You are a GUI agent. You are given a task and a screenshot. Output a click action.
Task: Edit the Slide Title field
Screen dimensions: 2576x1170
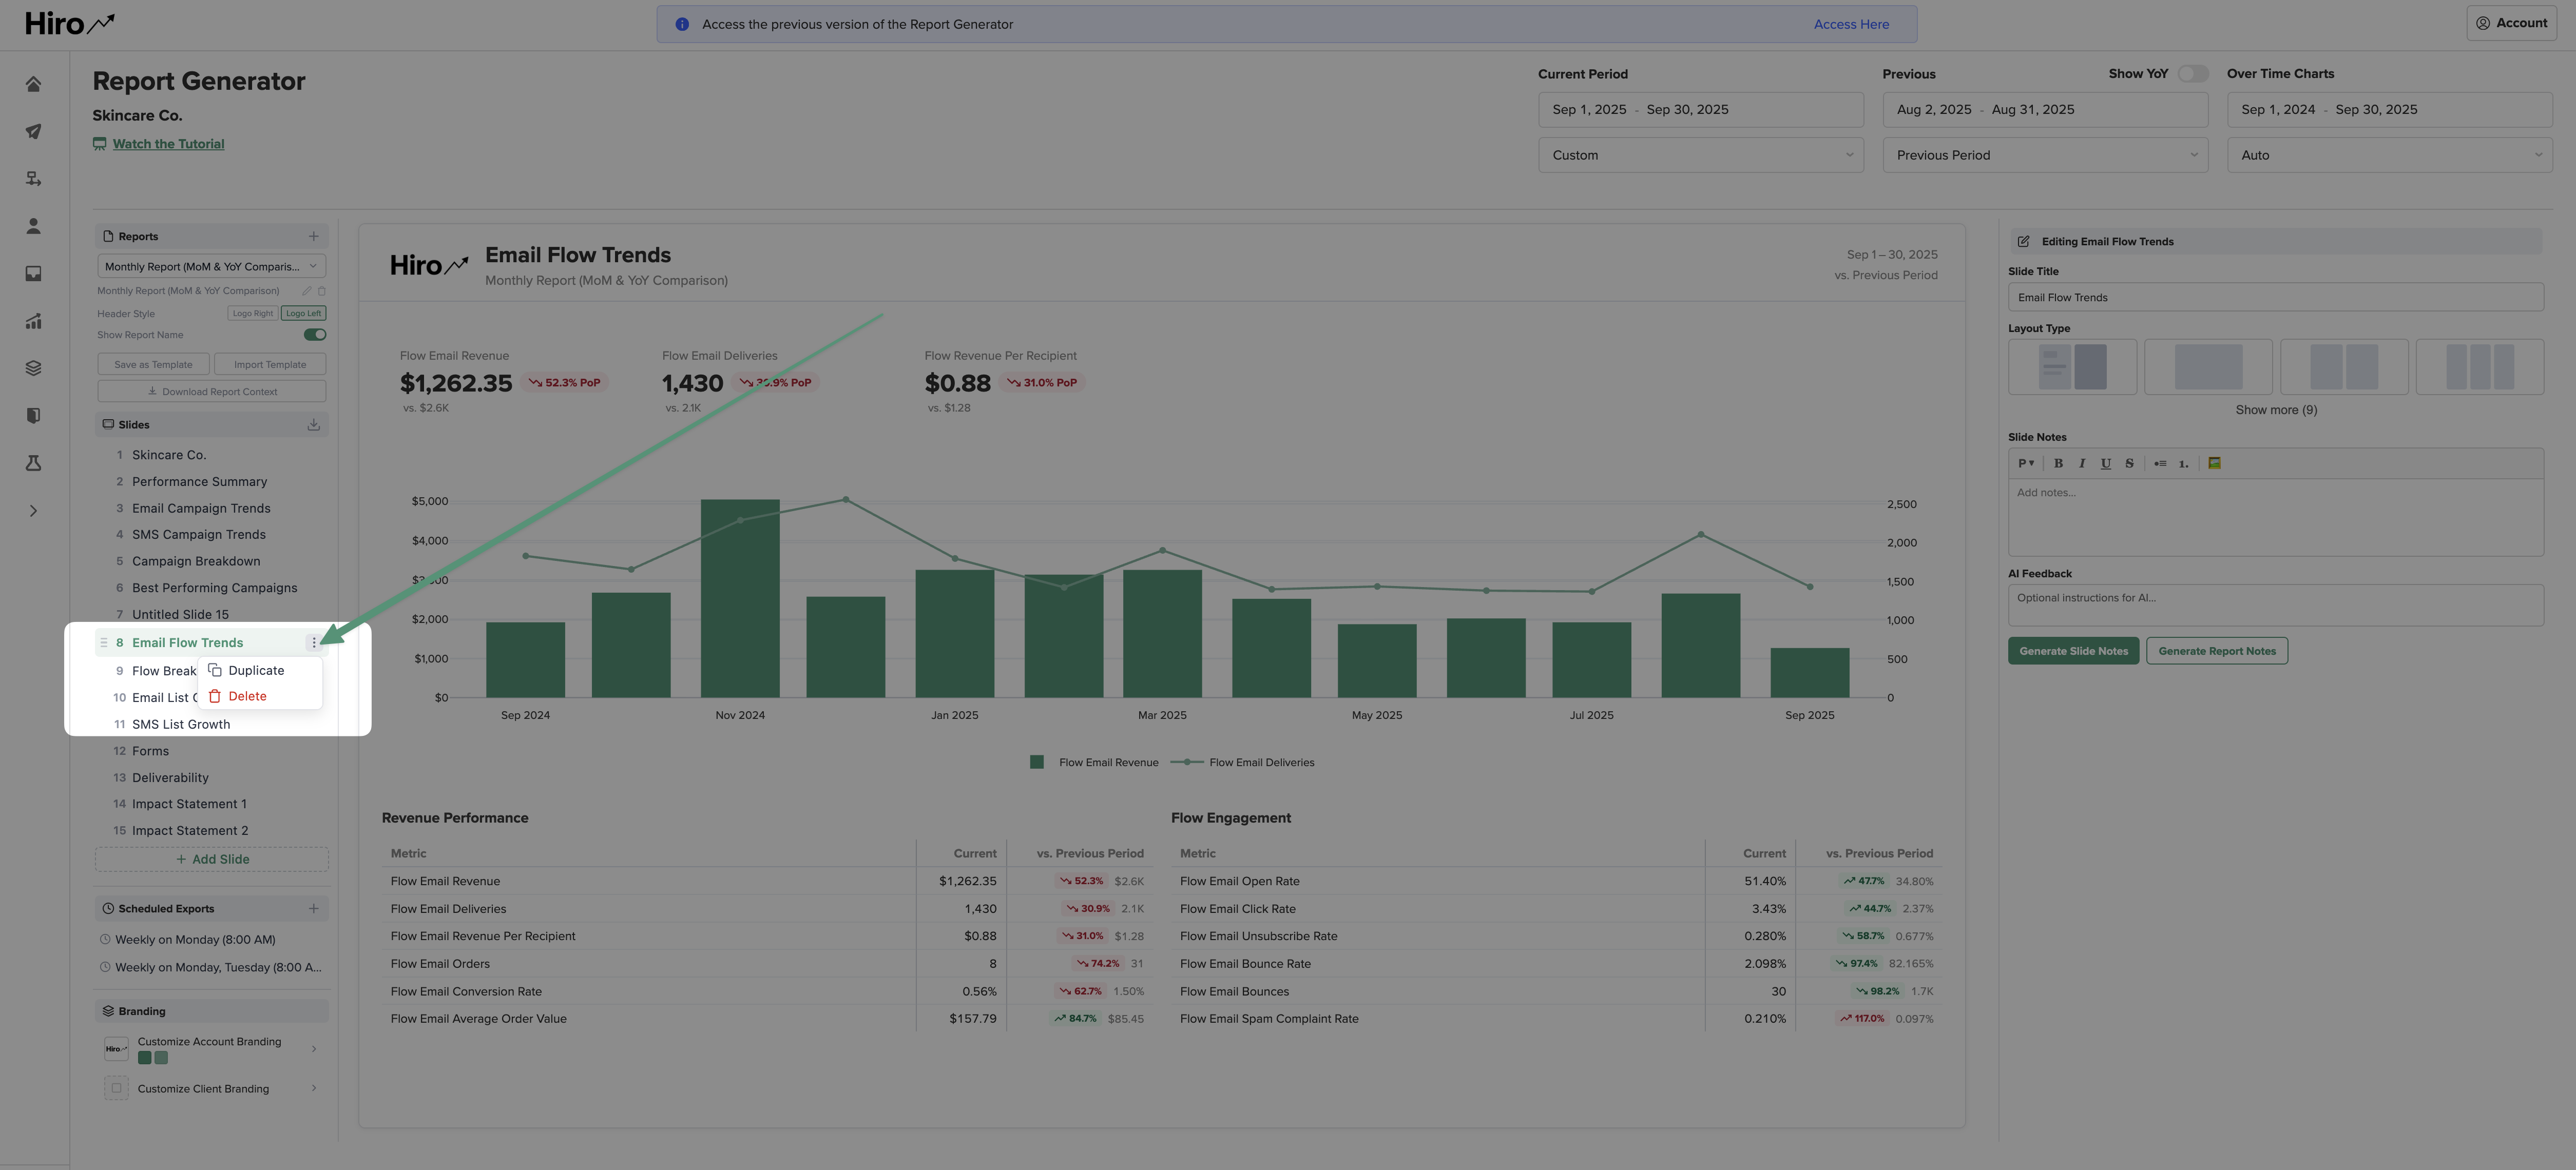tap(2276, 297)
